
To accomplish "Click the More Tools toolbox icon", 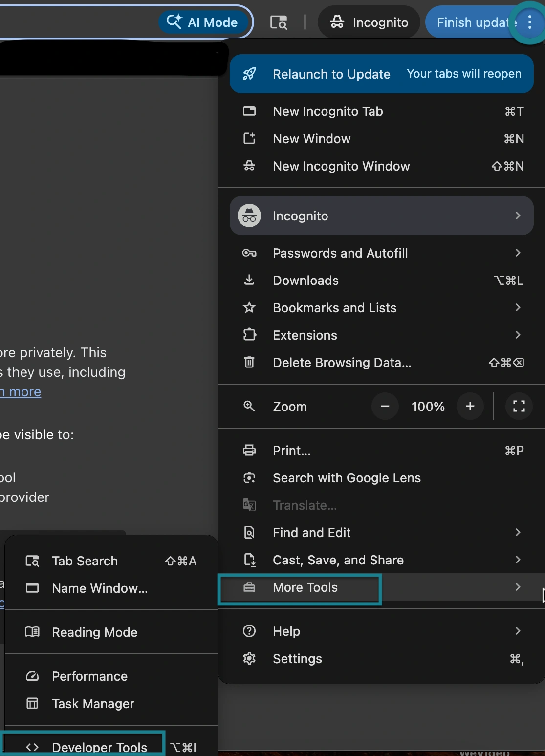I will click(x=249, y=587).
